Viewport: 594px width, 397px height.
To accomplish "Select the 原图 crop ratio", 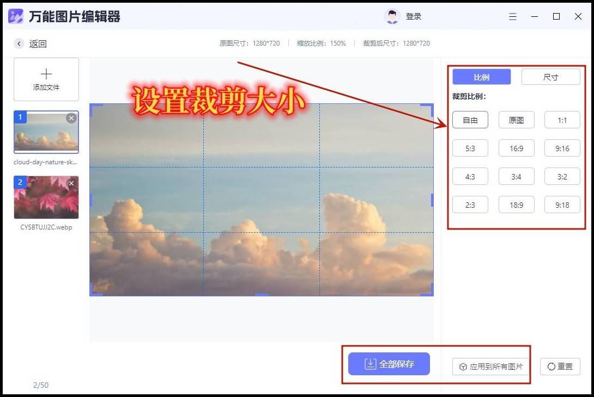I will (x=516, y=120).
